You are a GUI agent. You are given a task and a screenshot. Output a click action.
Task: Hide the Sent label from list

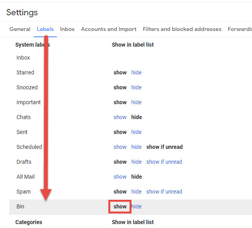[x=136, y=132]
